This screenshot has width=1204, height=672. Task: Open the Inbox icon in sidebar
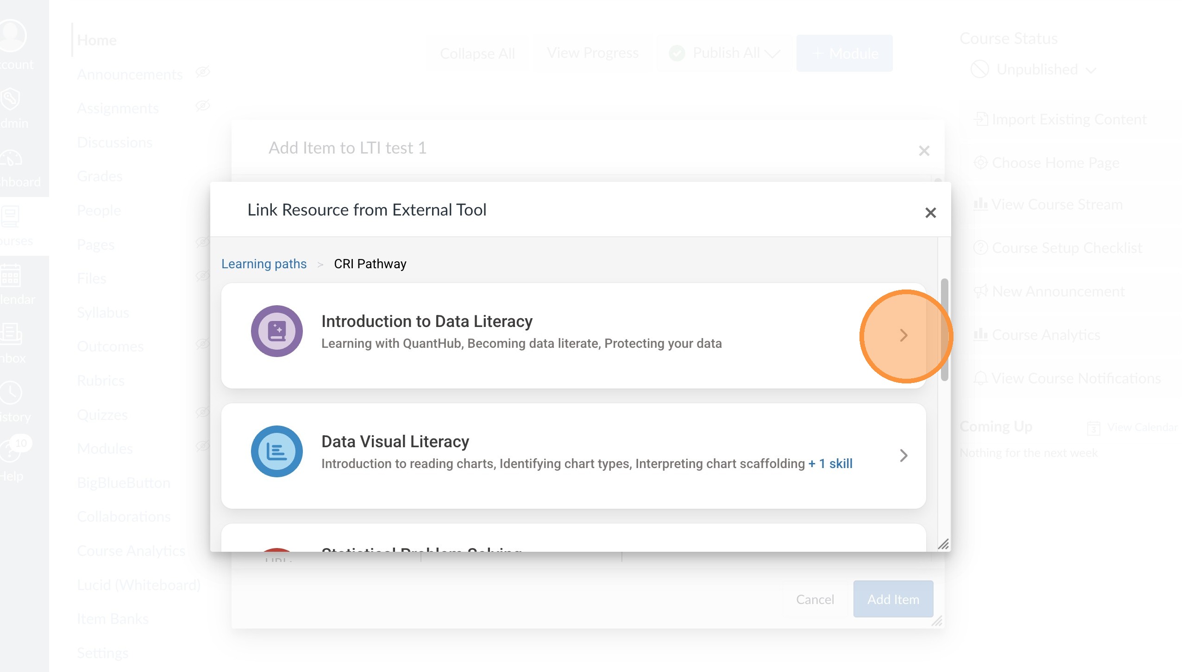[x=10, y=334]
